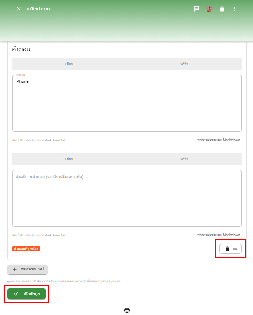Select the answer's write tab (เขียน)
This screenshot has height=315, width=253.
pos(69,64)
